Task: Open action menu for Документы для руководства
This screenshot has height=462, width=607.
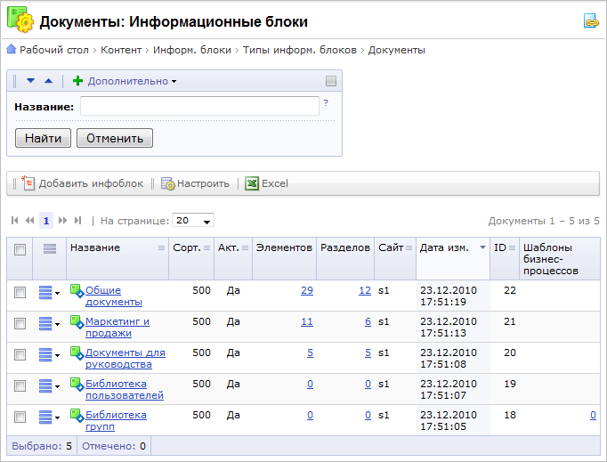Action: coord(50,353)
